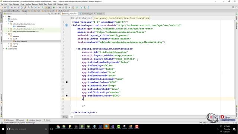Select MainActivity in the project tree
Image resolution: width=238 pixels, height=134 pixels.
coord(21,26)
